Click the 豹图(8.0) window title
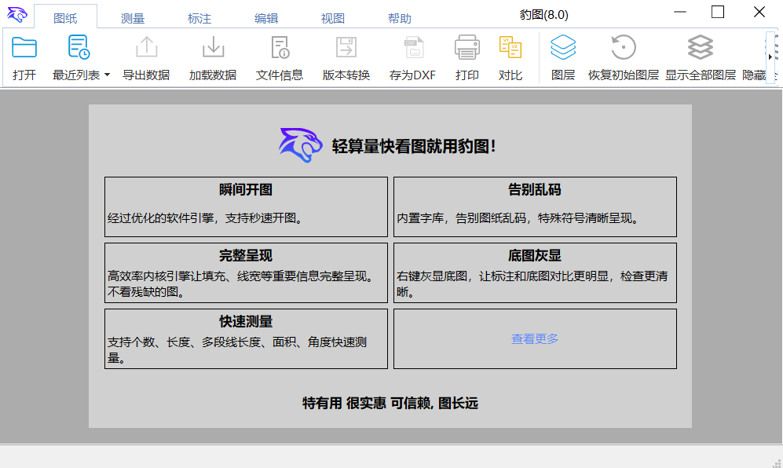Viewport: 783px width, 468px height. [543, 14]
